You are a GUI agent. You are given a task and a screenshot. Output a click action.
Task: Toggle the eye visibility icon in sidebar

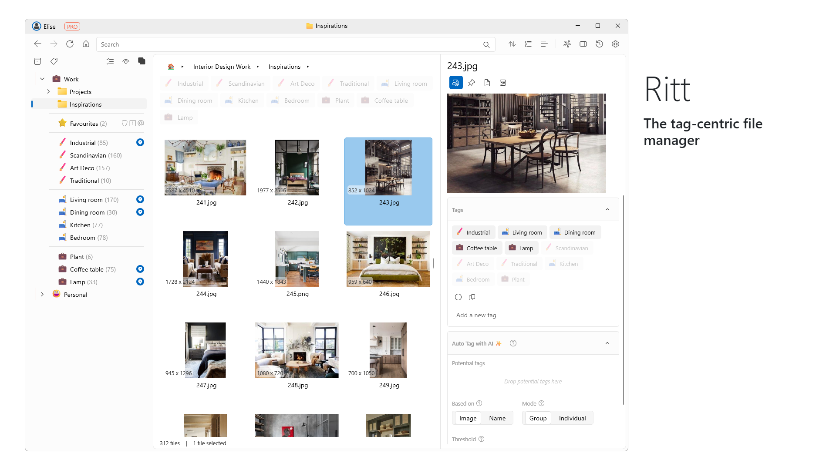126,61
